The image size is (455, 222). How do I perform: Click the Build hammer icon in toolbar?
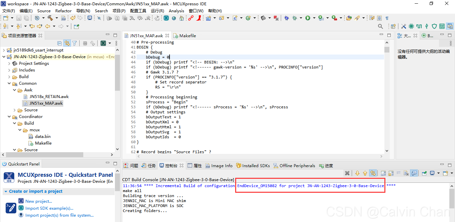[50, 18]
